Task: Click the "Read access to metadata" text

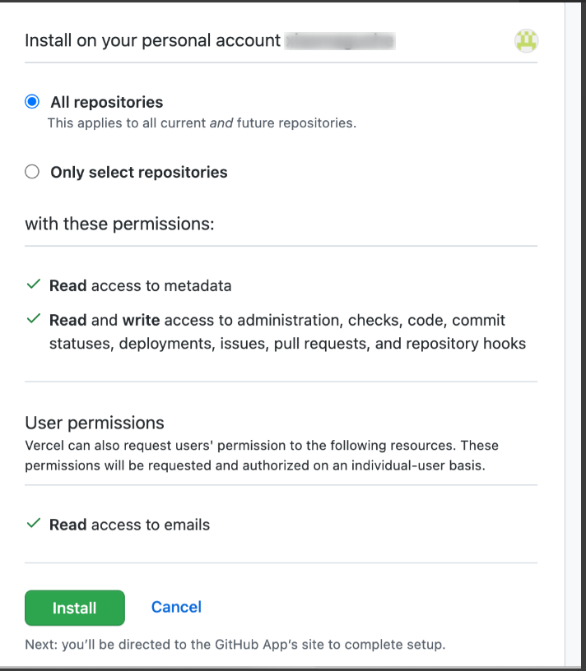Action: (140, 285)
